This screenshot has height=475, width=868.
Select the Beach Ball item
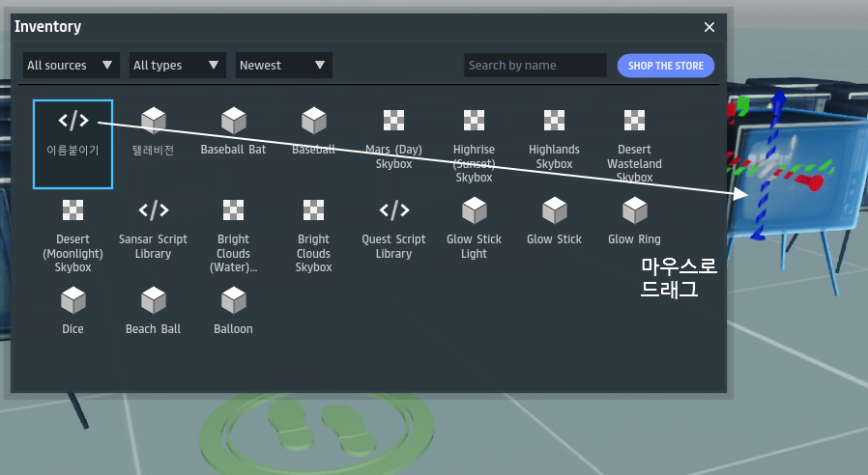154,311
